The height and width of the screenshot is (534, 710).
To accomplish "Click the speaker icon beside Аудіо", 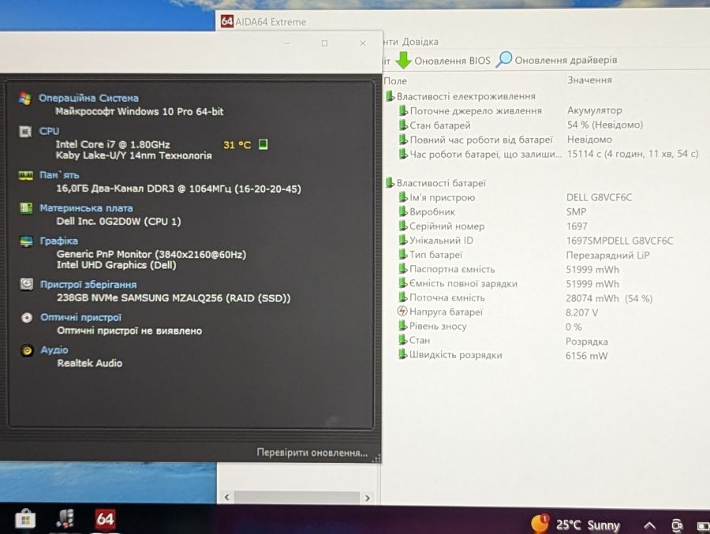I will click(x=27, y=350).
